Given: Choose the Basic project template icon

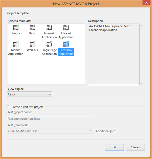Looking at the screenshot, I should pyautogui.click(x=33, y=28).
